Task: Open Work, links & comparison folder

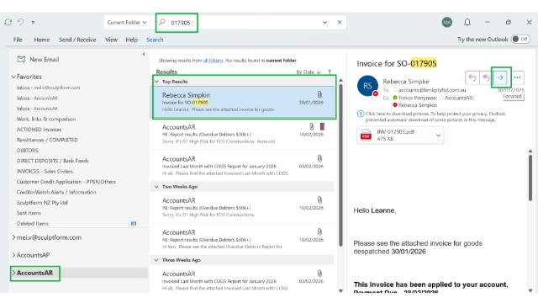Action: click(x=46, y=120)
